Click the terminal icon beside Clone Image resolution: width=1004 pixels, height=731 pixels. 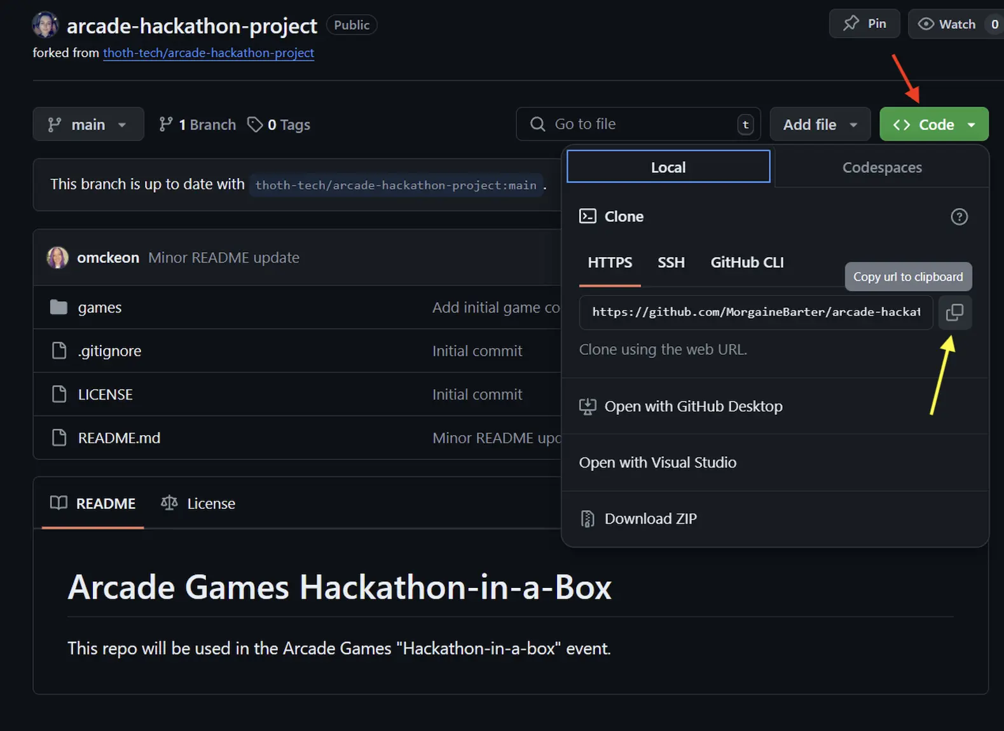(588, 216)
